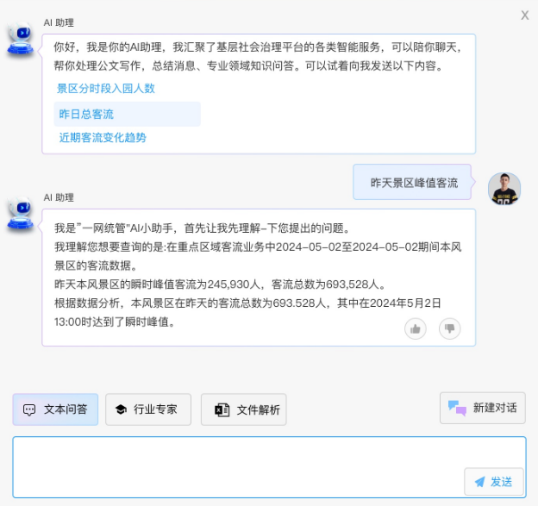
Task: Start a new chat with 新建对话
Action: pos(483,408)
